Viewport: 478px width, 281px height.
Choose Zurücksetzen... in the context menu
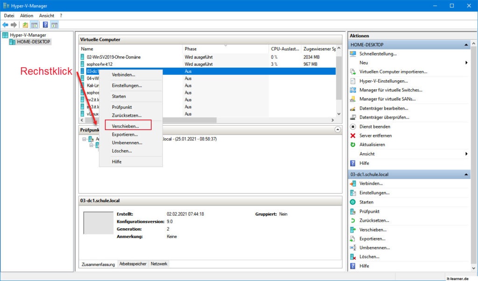click(127, 115)
